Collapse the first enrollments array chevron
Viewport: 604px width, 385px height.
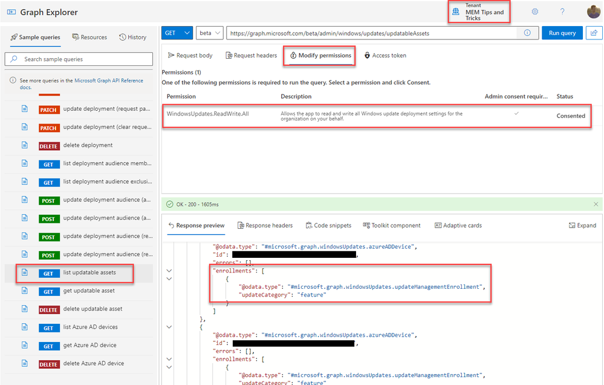pos(169,271)
